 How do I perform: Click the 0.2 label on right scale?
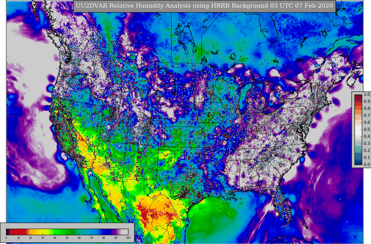tap(367, 151)
